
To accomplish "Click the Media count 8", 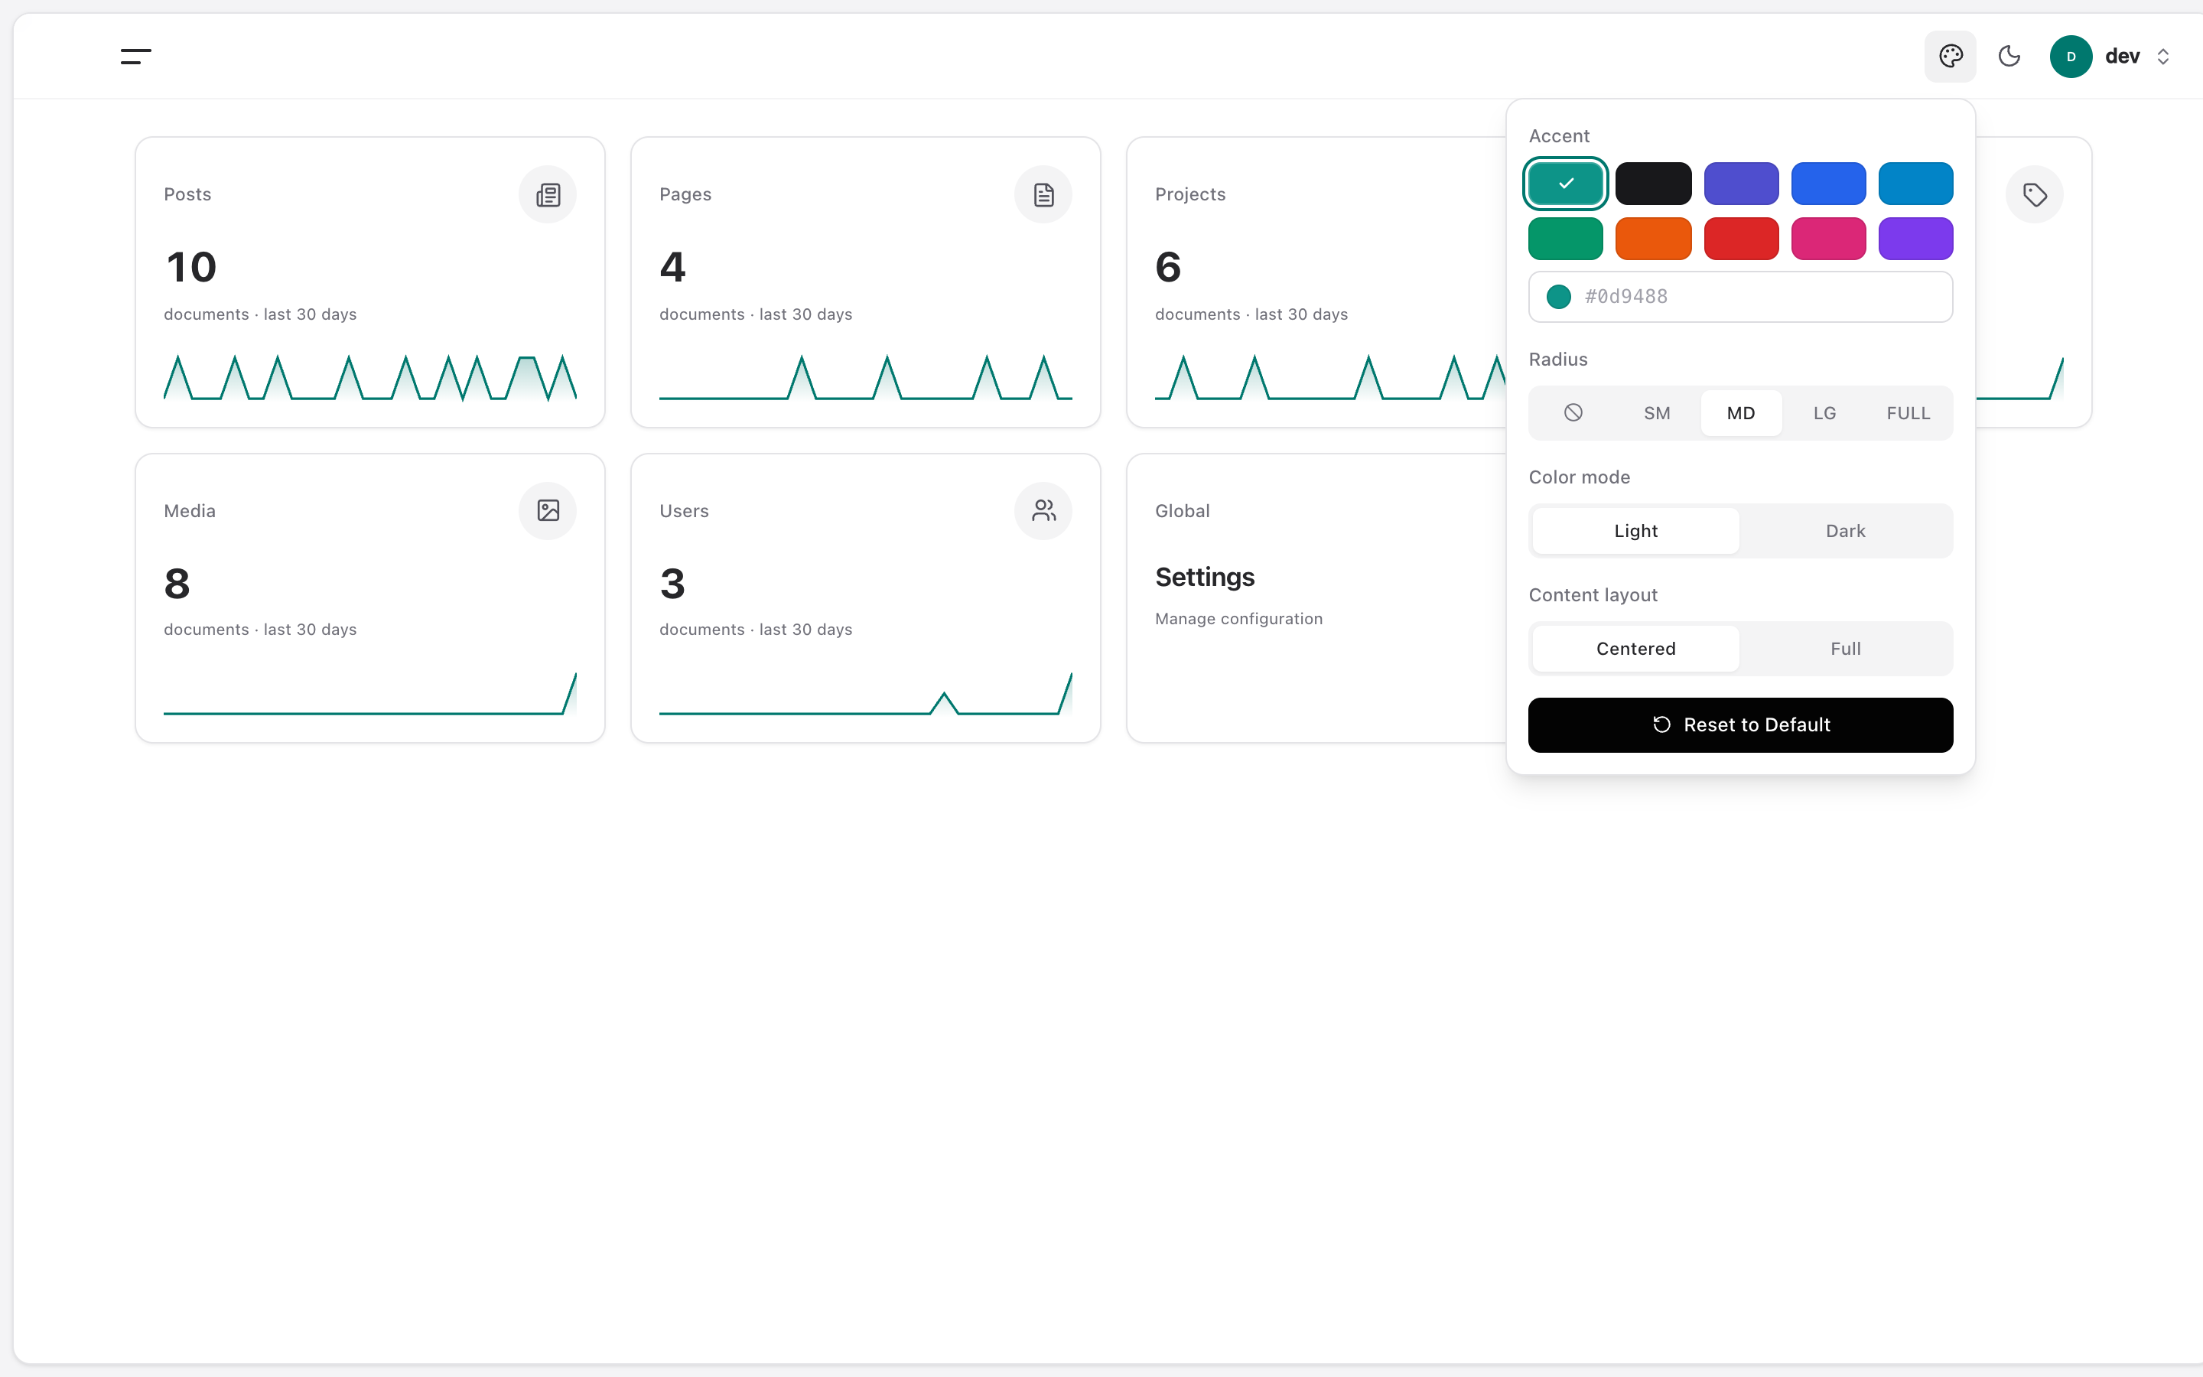I will [x=177, y=584].
